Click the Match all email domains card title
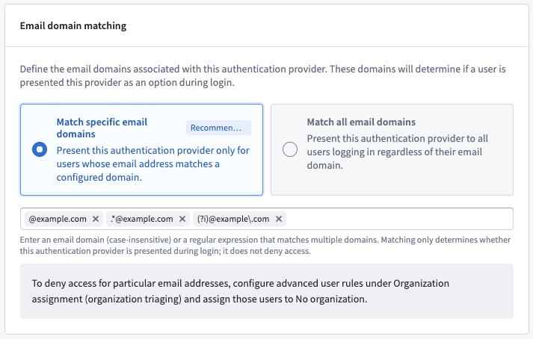This screenshot has width=533, height=339. point(361,122)
